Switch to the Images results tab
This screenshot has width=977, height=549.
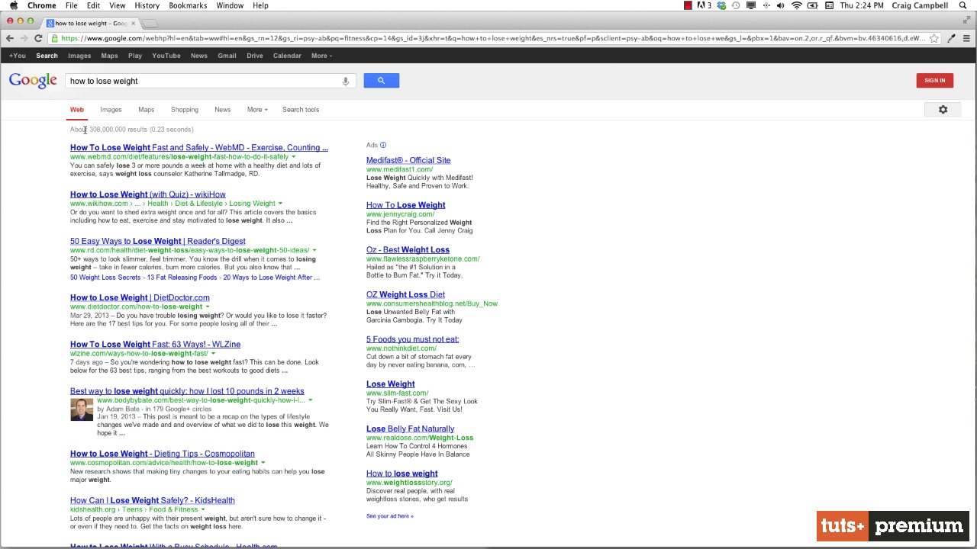point(111,110)
